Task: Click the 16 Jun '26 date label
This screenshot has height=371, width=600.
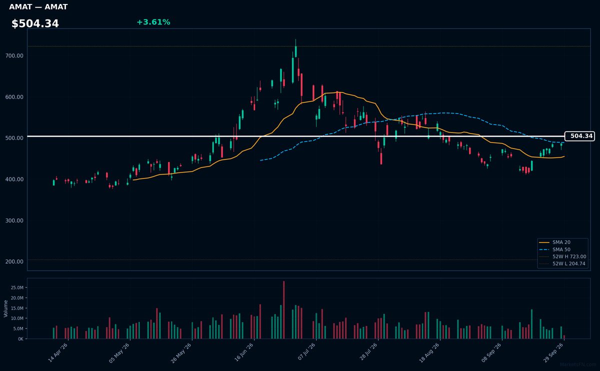Action: 244,353
